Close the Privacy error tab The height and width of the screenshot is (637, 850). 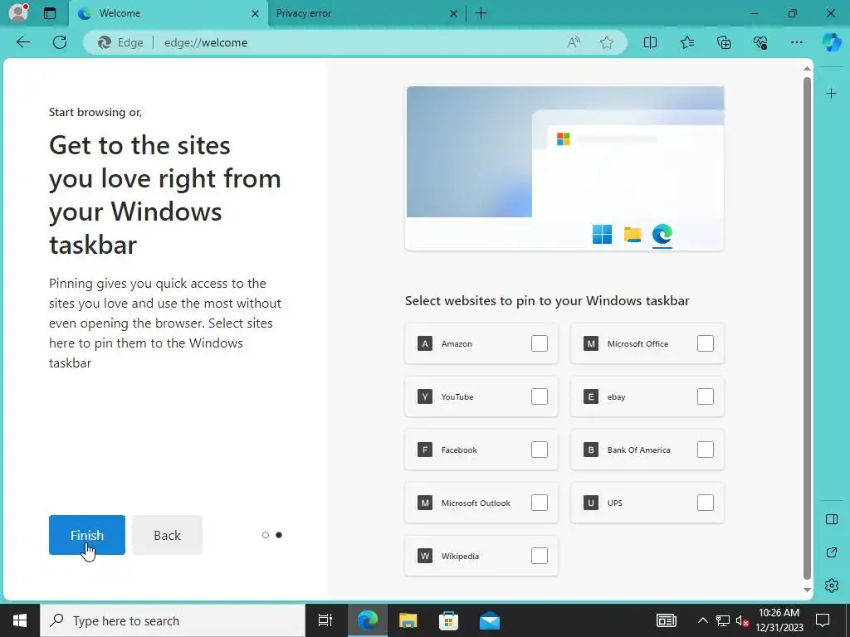click(x=453, y=13)
